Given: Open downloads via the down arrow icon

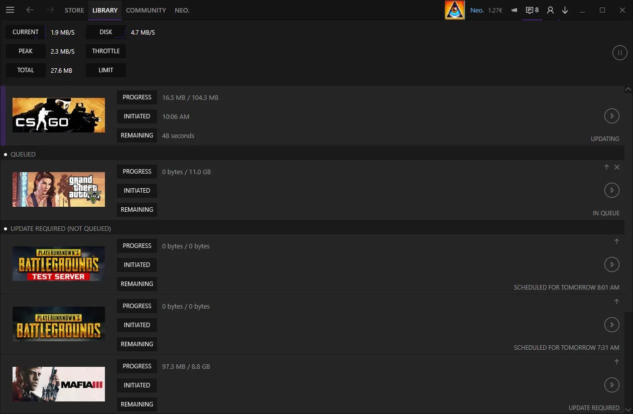Looking at the screenshot, I should 565,10.
